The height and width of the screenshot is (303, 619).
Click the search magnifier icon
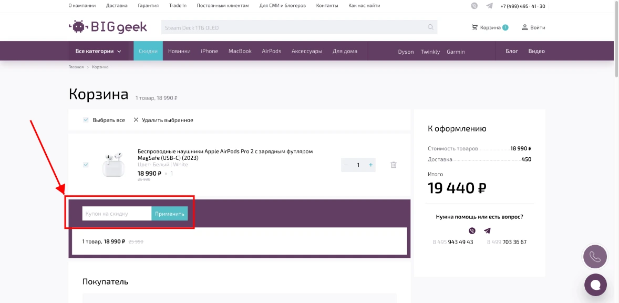[x=430, y=27]
